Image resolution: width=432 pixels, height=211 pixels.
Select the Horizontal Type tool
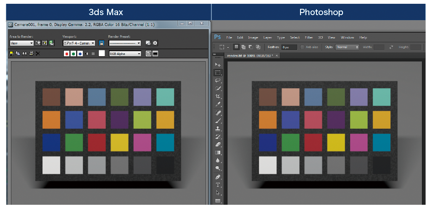pyautogui.click(x=218, y=185)
